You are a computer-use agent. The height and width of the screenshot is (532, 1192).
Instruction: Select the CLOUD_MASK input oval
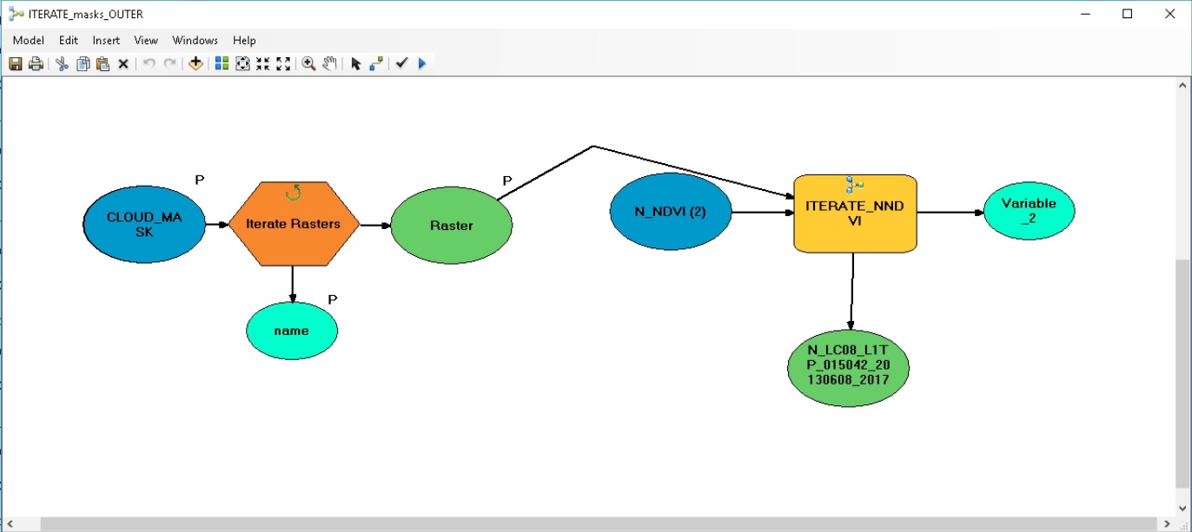144,224
